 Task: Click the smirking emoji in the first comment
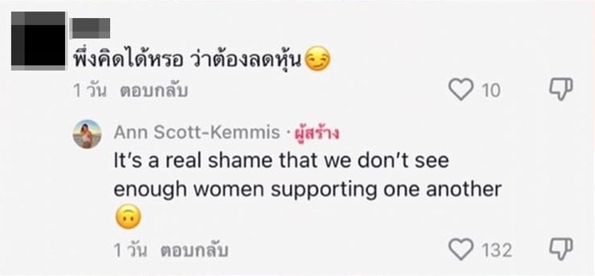click(318, 59)
